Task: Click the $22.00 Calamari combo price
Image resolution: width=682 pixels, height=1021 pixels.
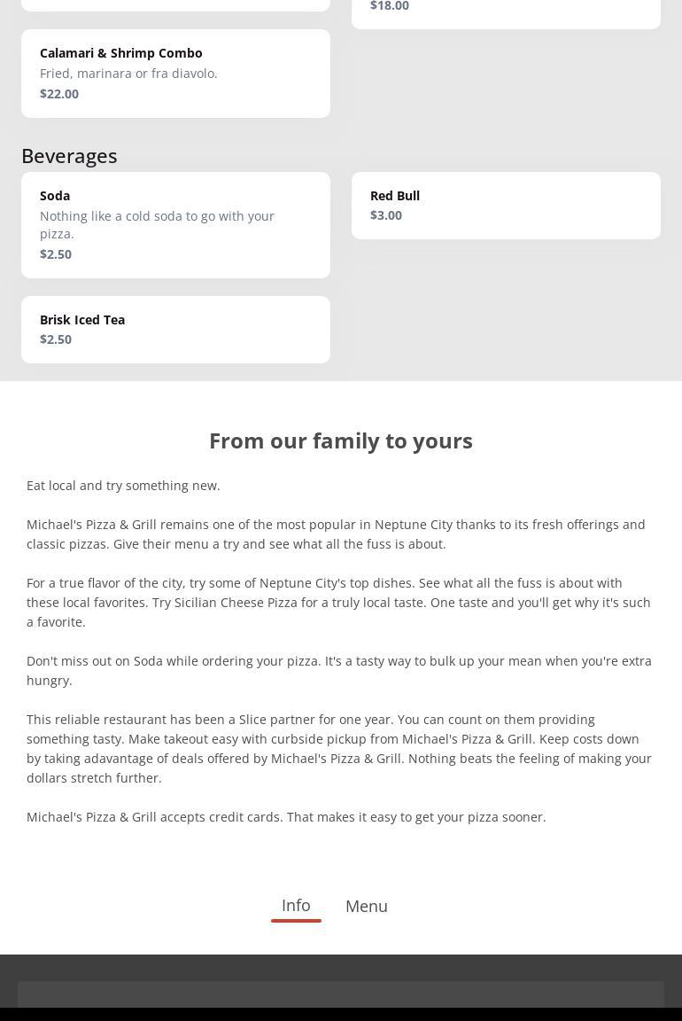Action: click(59, 94)
